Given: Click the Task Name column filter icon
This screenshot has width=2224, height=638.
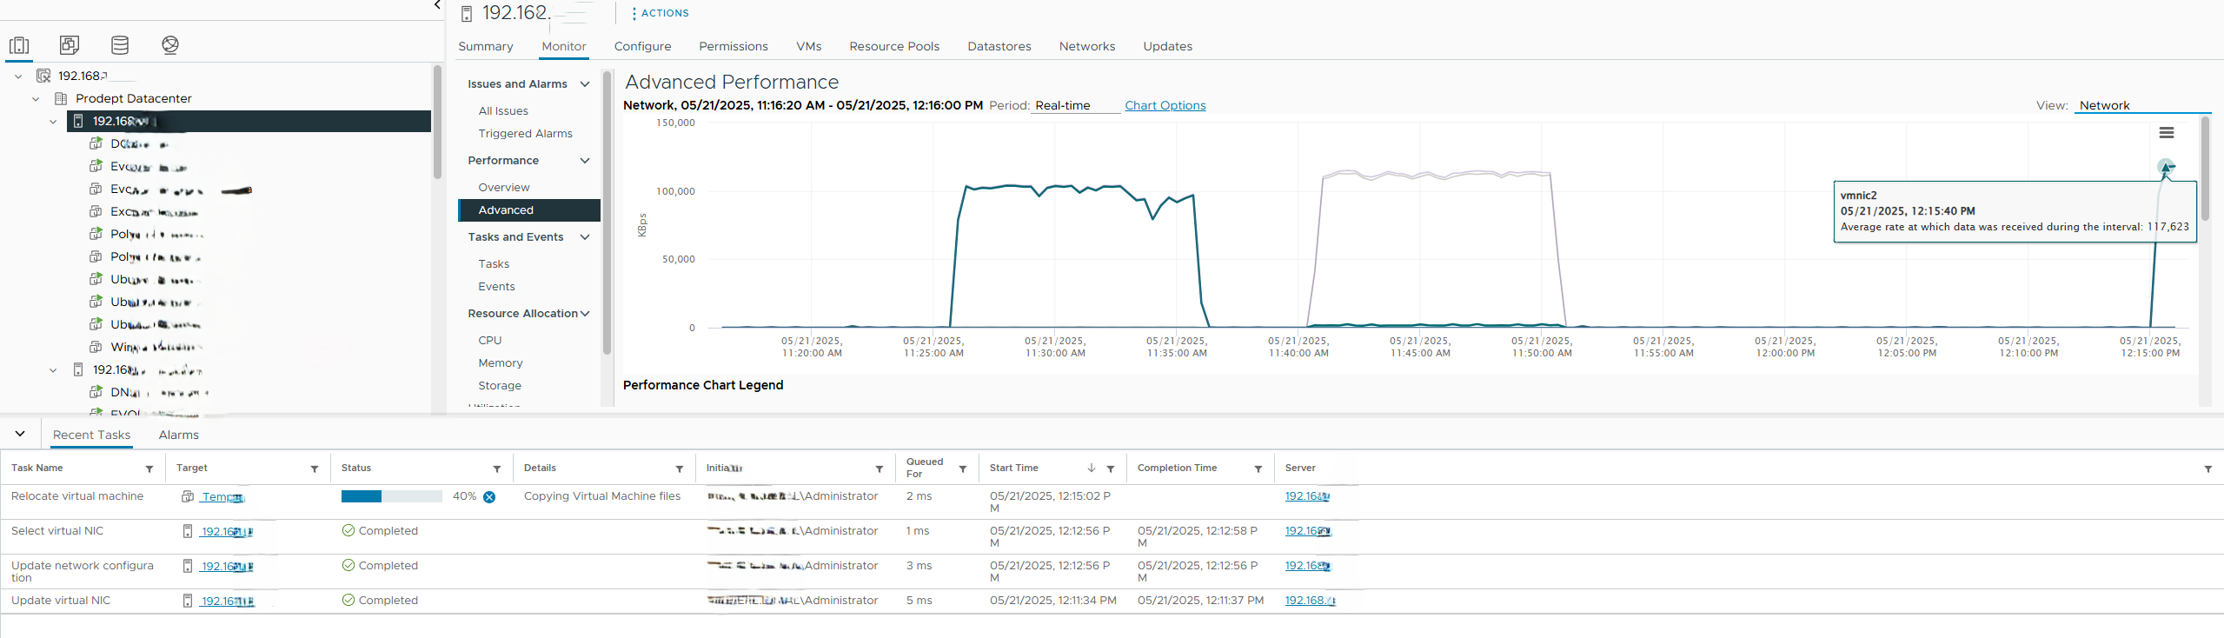Looking at the screenshot, I should (x=149, y=469).
